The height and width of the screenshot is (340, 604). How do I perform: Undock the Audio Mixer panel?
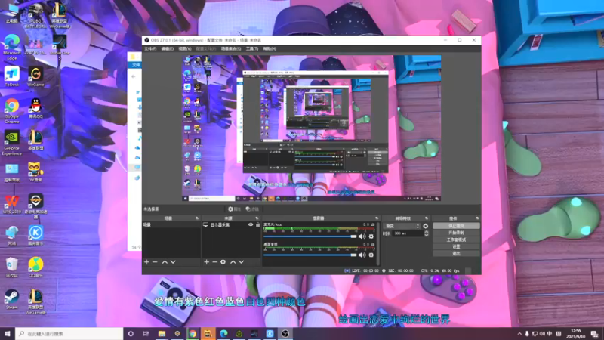(x=377, y=218)
